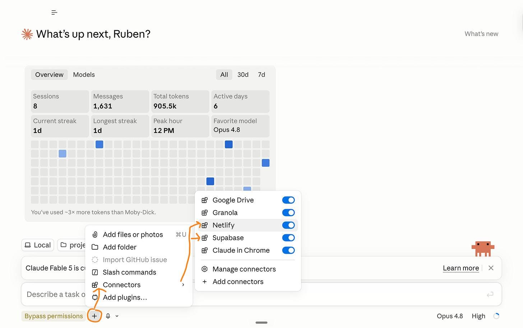The width and height of the screenshot is (523, 328).
Task: Dismiss the Claude Fable 5 banner
Action: (491, 268)
